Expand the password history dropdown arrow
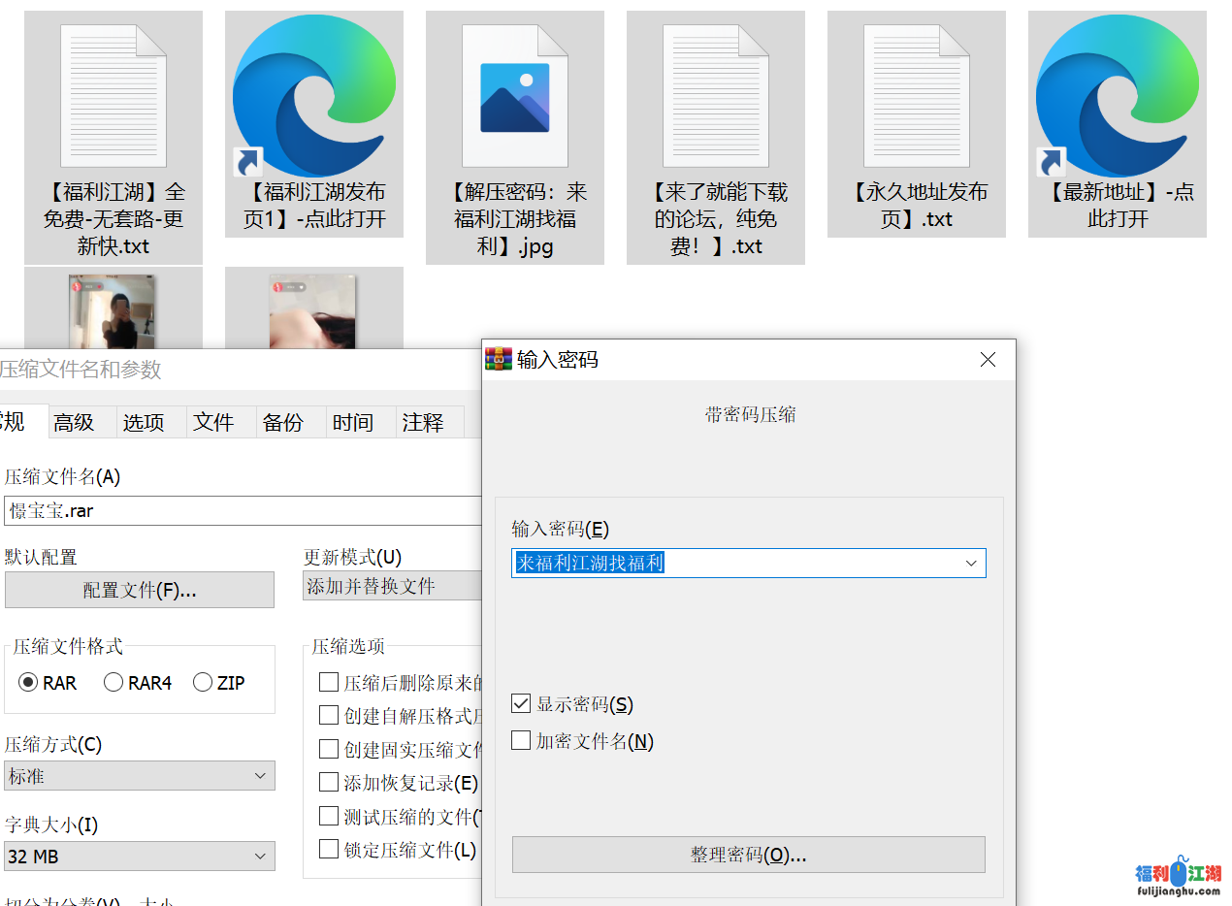The height and width of the screenshot is (906, 1232). 971,564
